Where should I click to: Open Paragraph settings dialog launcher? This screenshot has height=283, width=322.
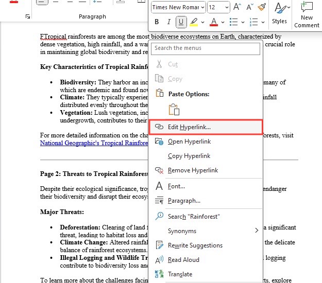pos(28,16)
